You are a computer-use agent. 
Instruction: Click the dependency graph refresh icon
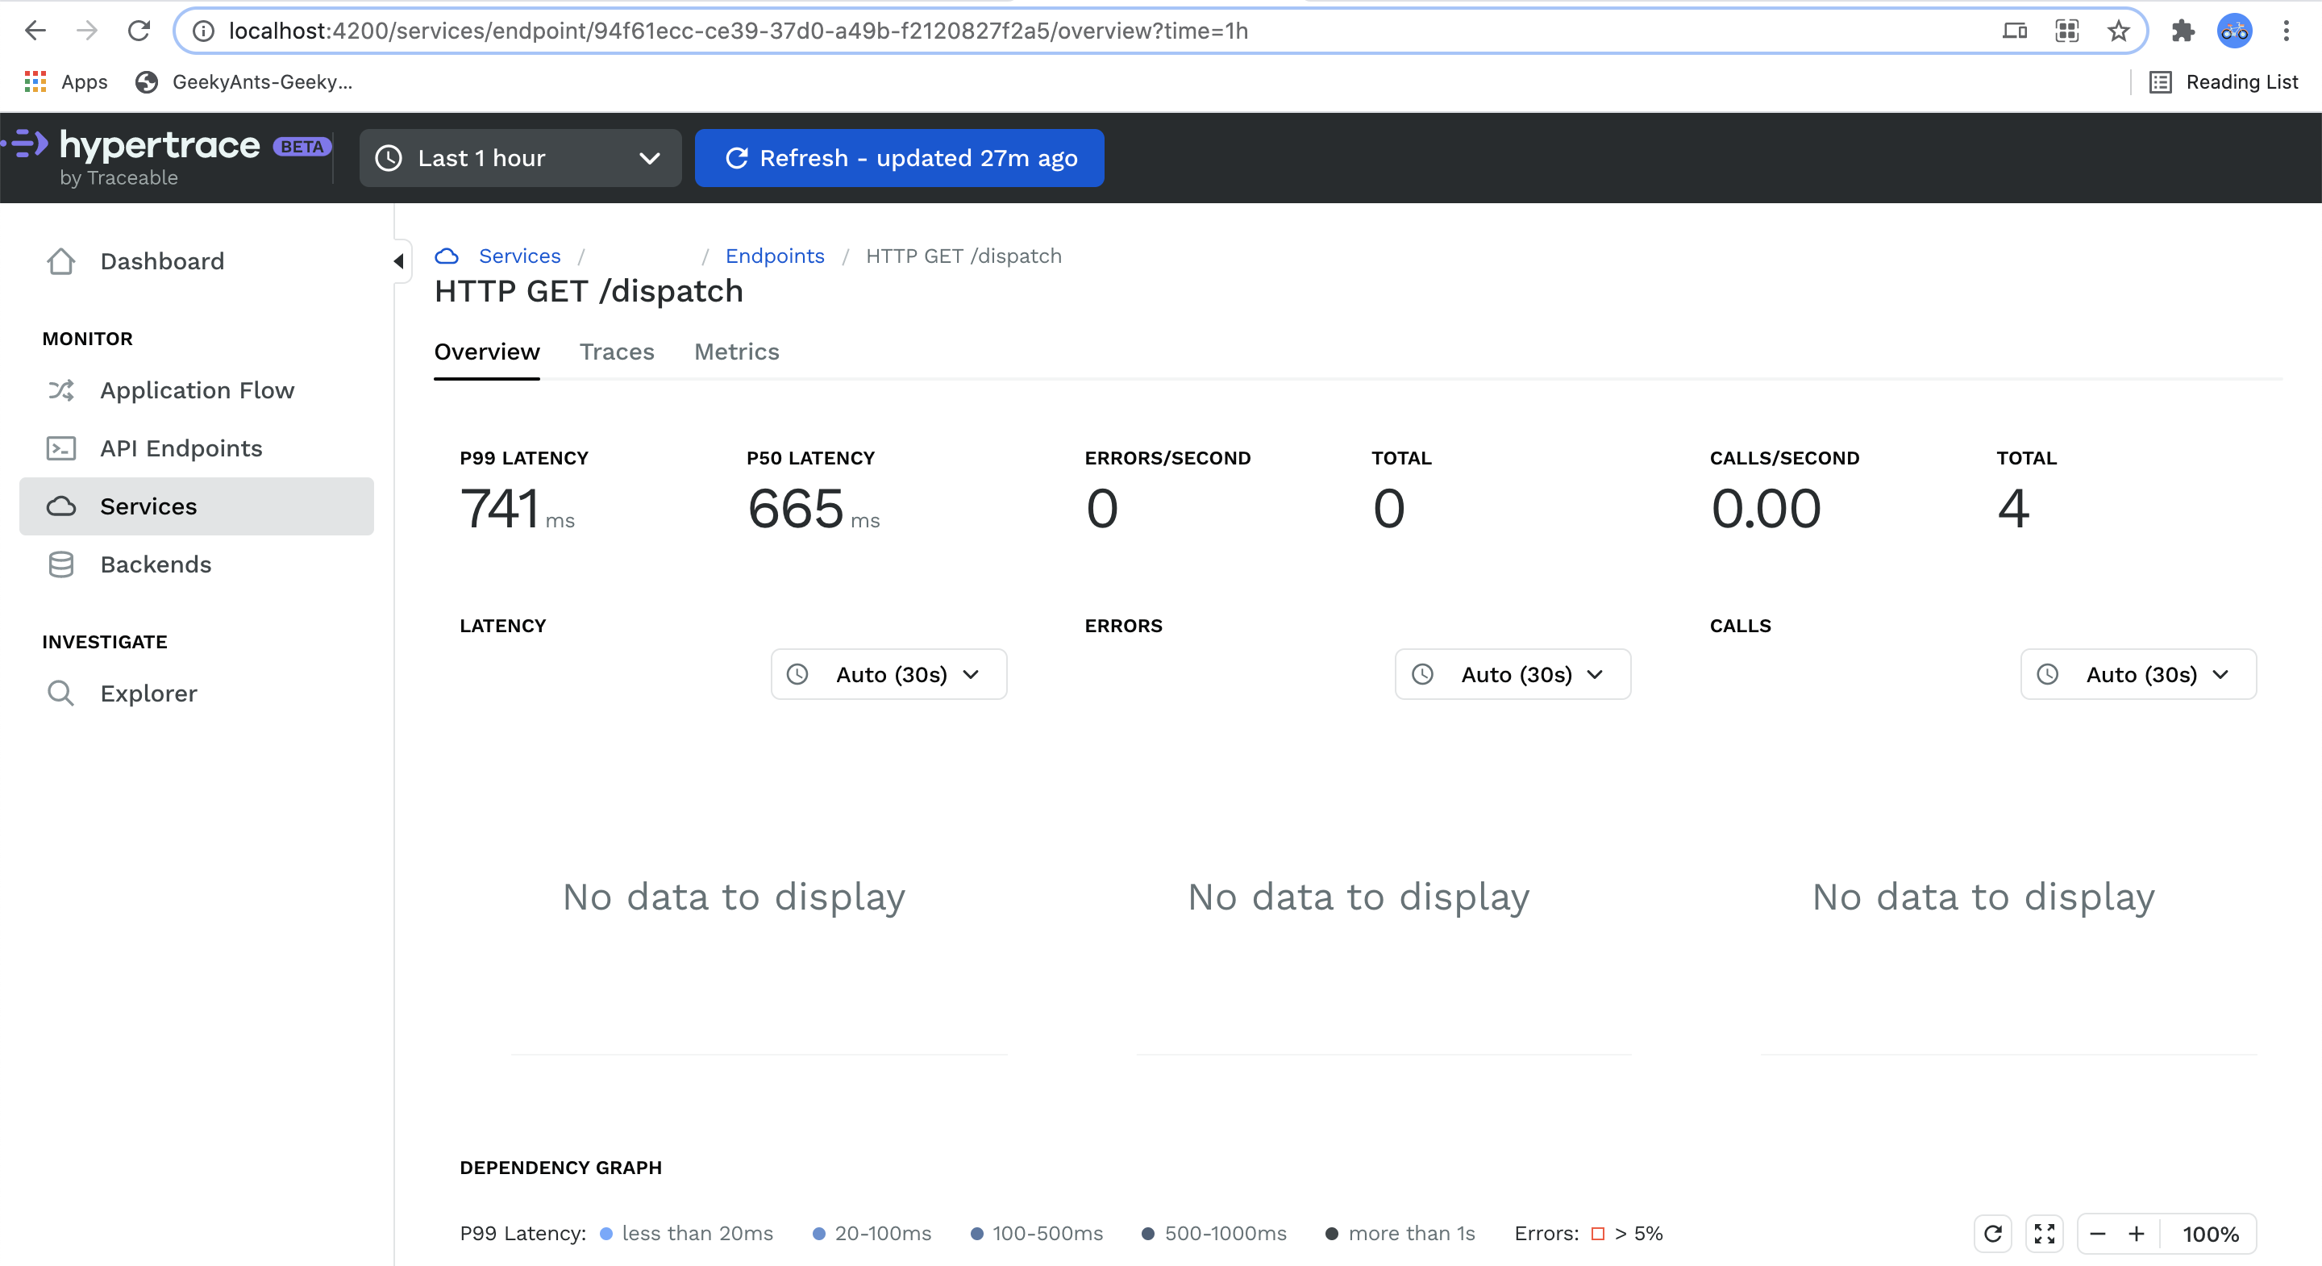coord(1992,1233)
